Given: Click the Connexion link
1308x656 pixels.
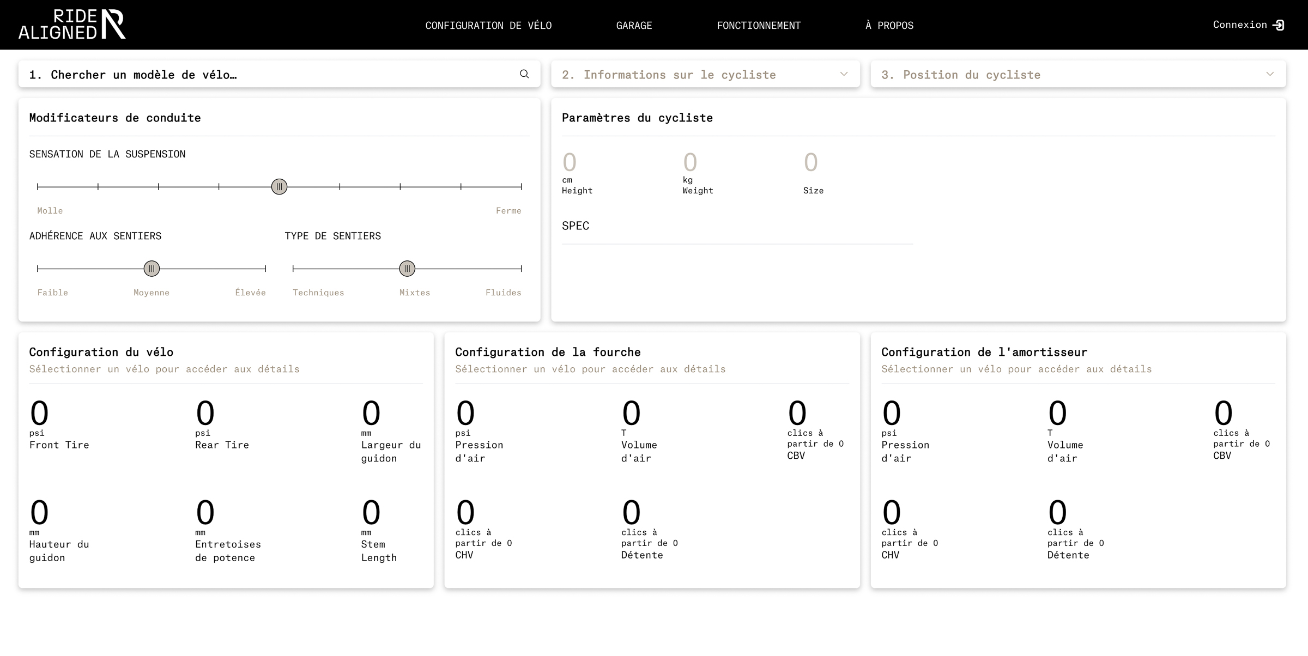Looking at the screenshot, I should click(1239, 25).
